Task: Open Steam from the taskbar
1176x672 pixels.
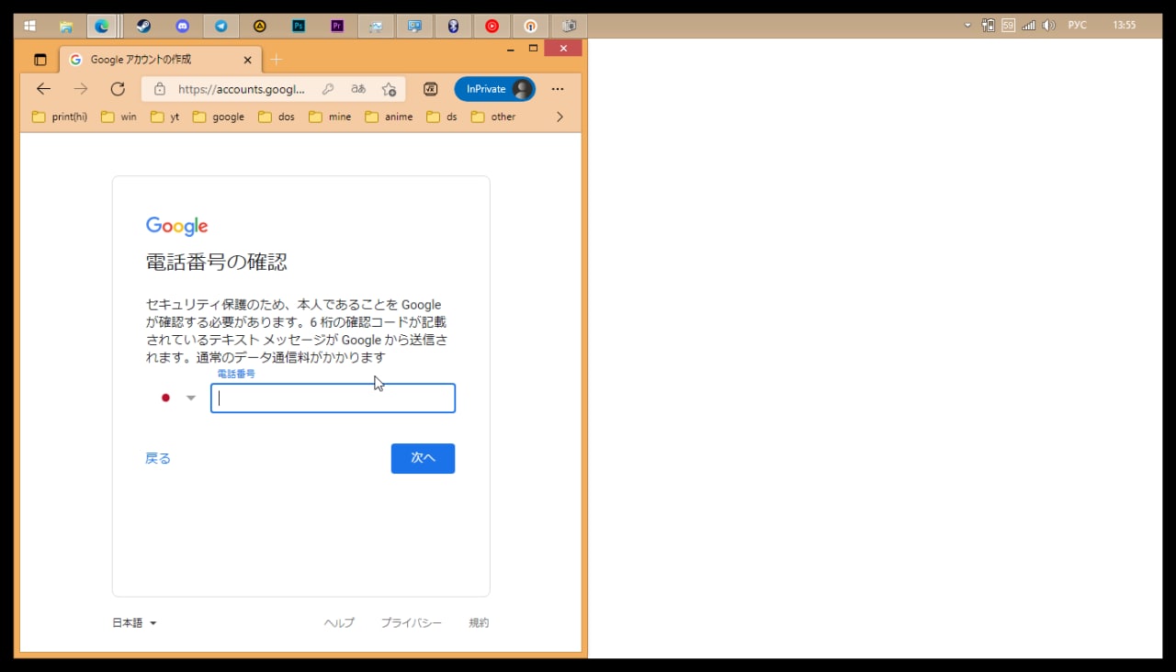Action: click(143, 26)
